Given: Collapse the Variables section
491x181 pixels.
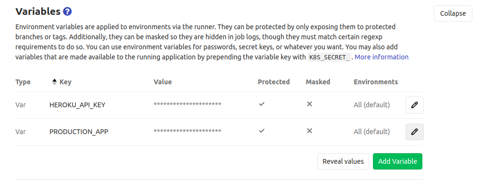Looking at the screenshot, I should click(453, 13).
